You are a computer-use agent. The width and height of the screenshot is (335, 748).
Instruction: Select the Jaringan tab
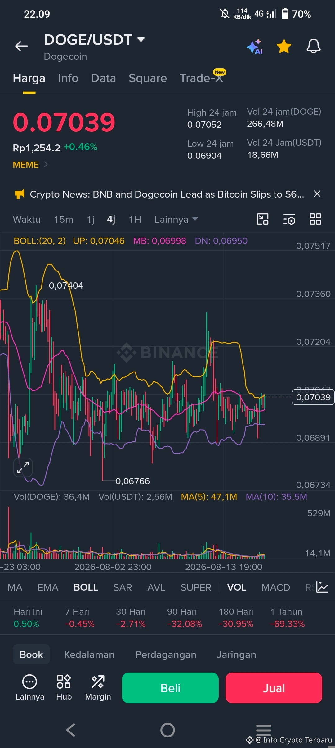[236, 654]
